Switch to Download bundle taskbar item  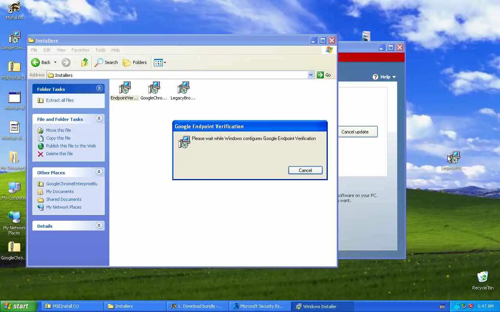[x=198, y=306]
